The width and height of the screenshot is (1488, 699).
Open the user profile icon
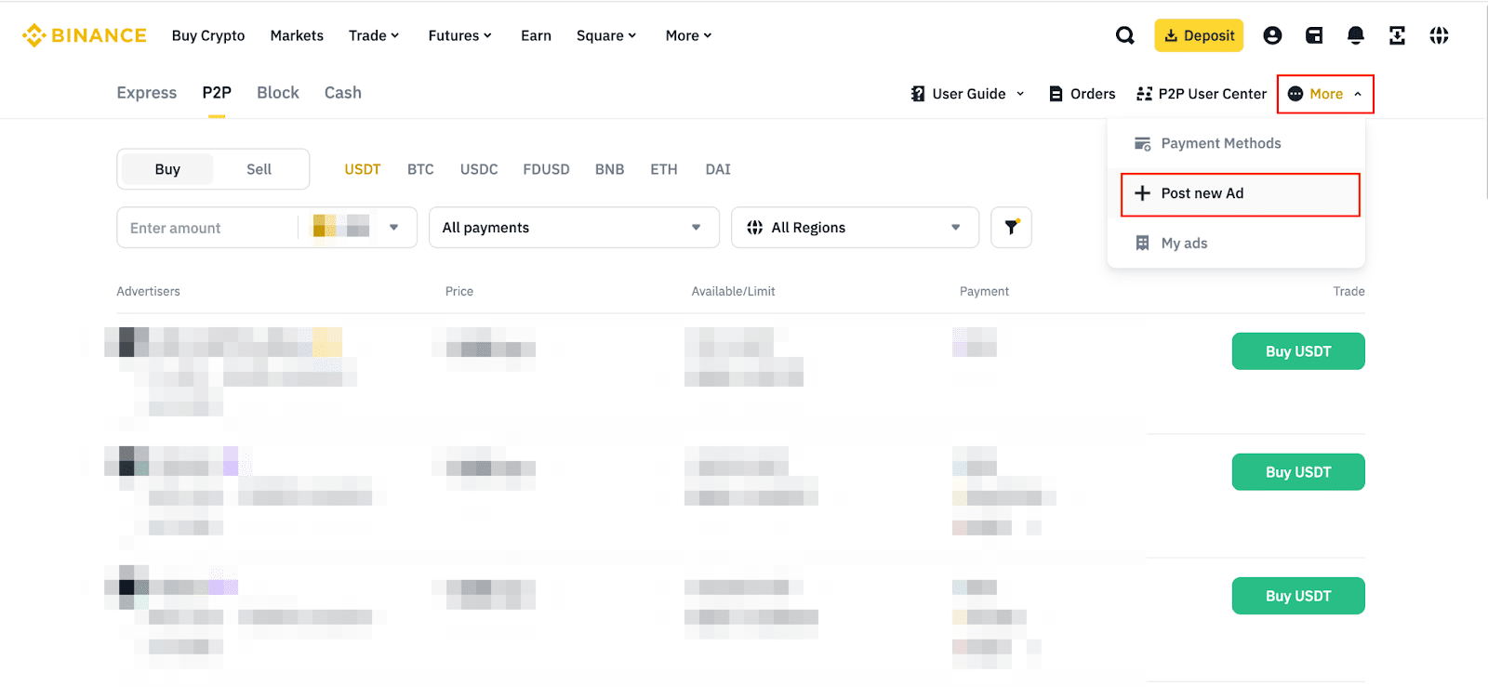pos(1272,35)
